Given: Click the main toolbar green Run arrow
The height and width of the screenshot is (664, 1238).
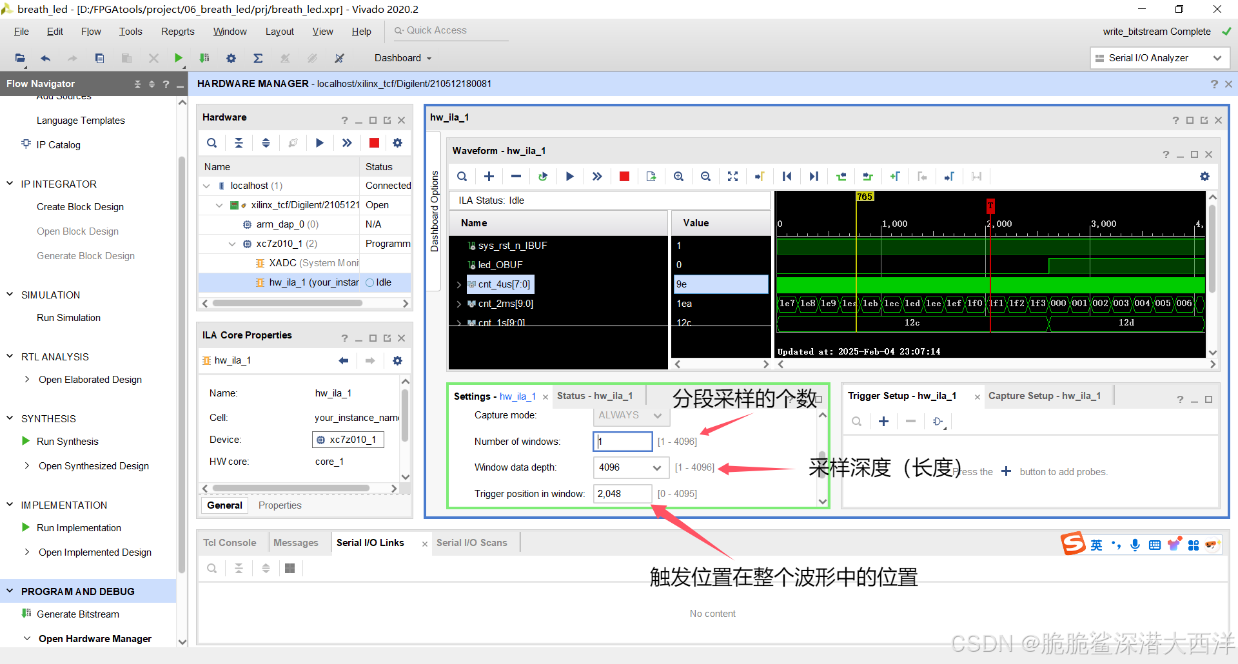Looking at the screenshot, I should 179,58.
